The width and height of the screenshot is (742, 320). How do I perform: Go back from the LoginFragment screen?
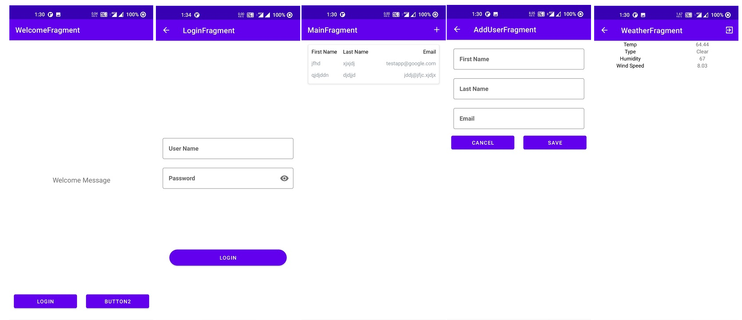pos(166,30)
